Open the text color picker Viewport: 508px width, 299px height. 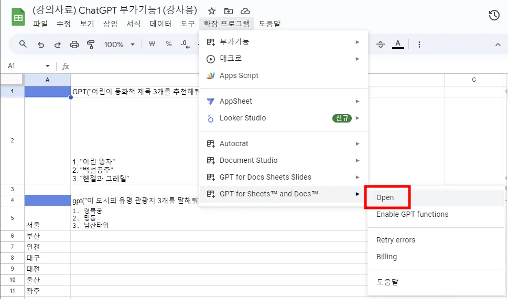point(398,45)
